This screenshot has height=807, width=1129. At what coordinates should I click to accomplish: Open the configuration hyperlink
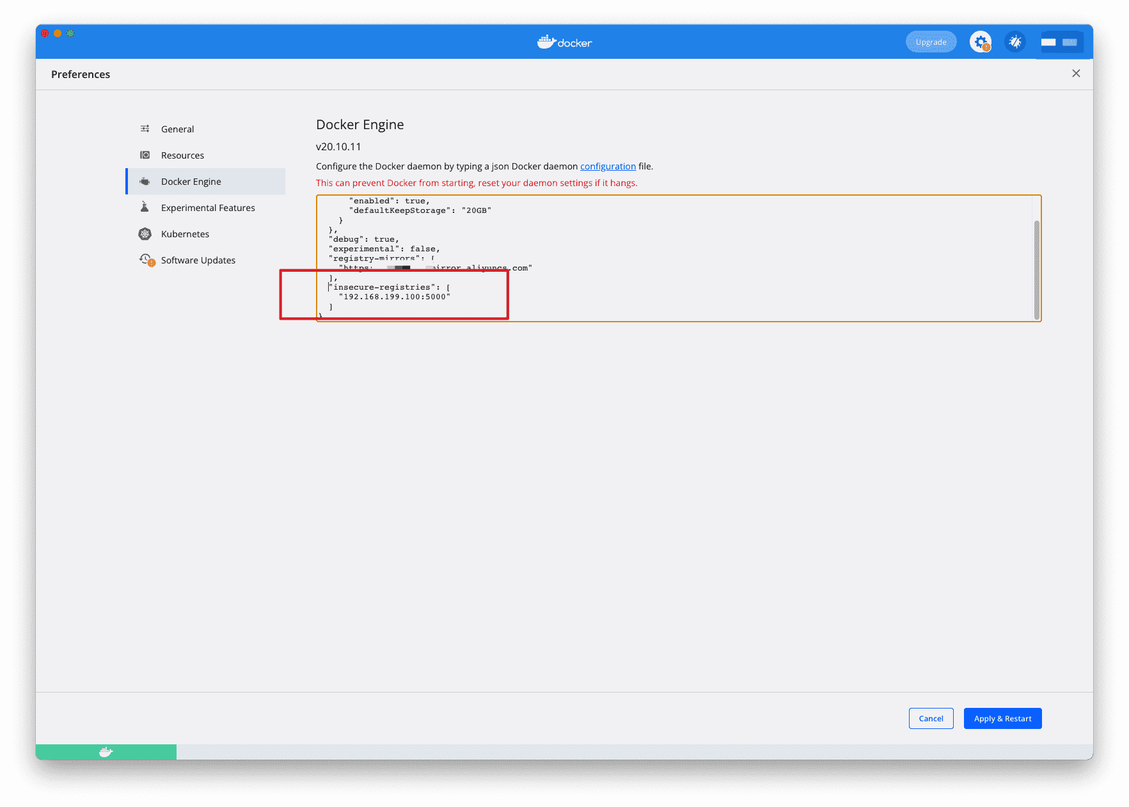(x=608, y=166)
